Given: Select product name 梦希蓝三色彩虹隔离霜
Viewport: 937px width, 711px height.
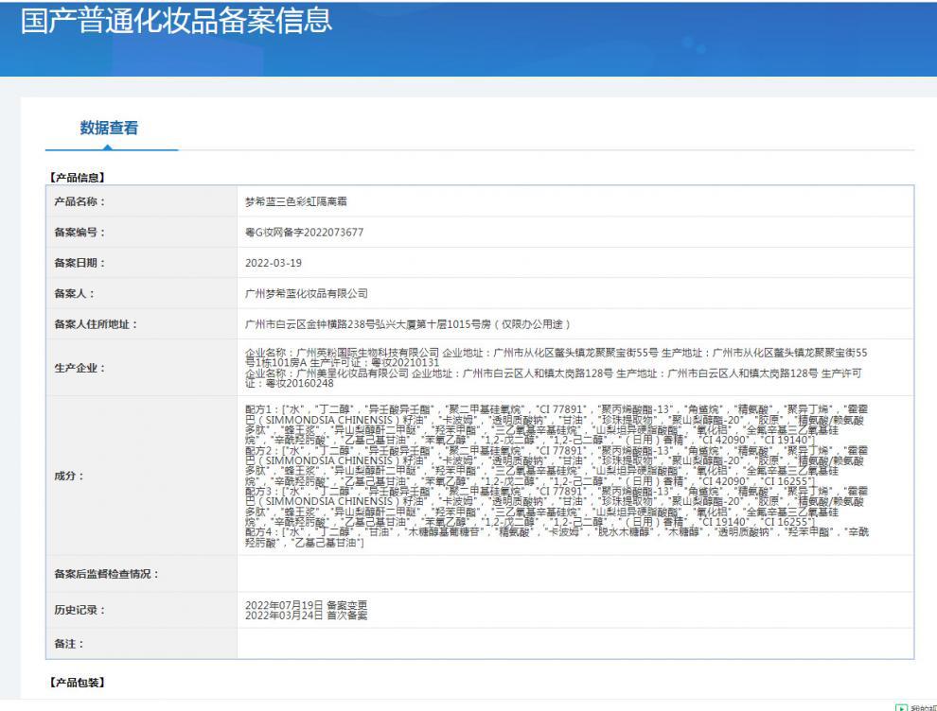Looking at the screenshot, I should [296, 201].
